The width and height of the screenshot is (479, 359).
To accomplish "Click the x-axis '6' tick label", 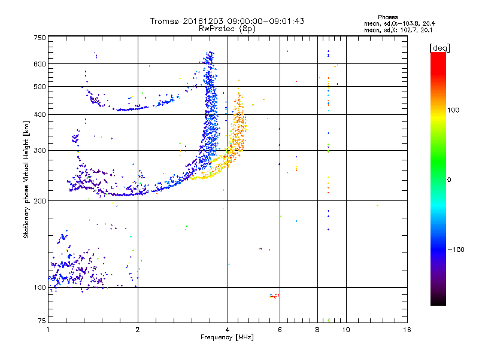I will point(280,330).
